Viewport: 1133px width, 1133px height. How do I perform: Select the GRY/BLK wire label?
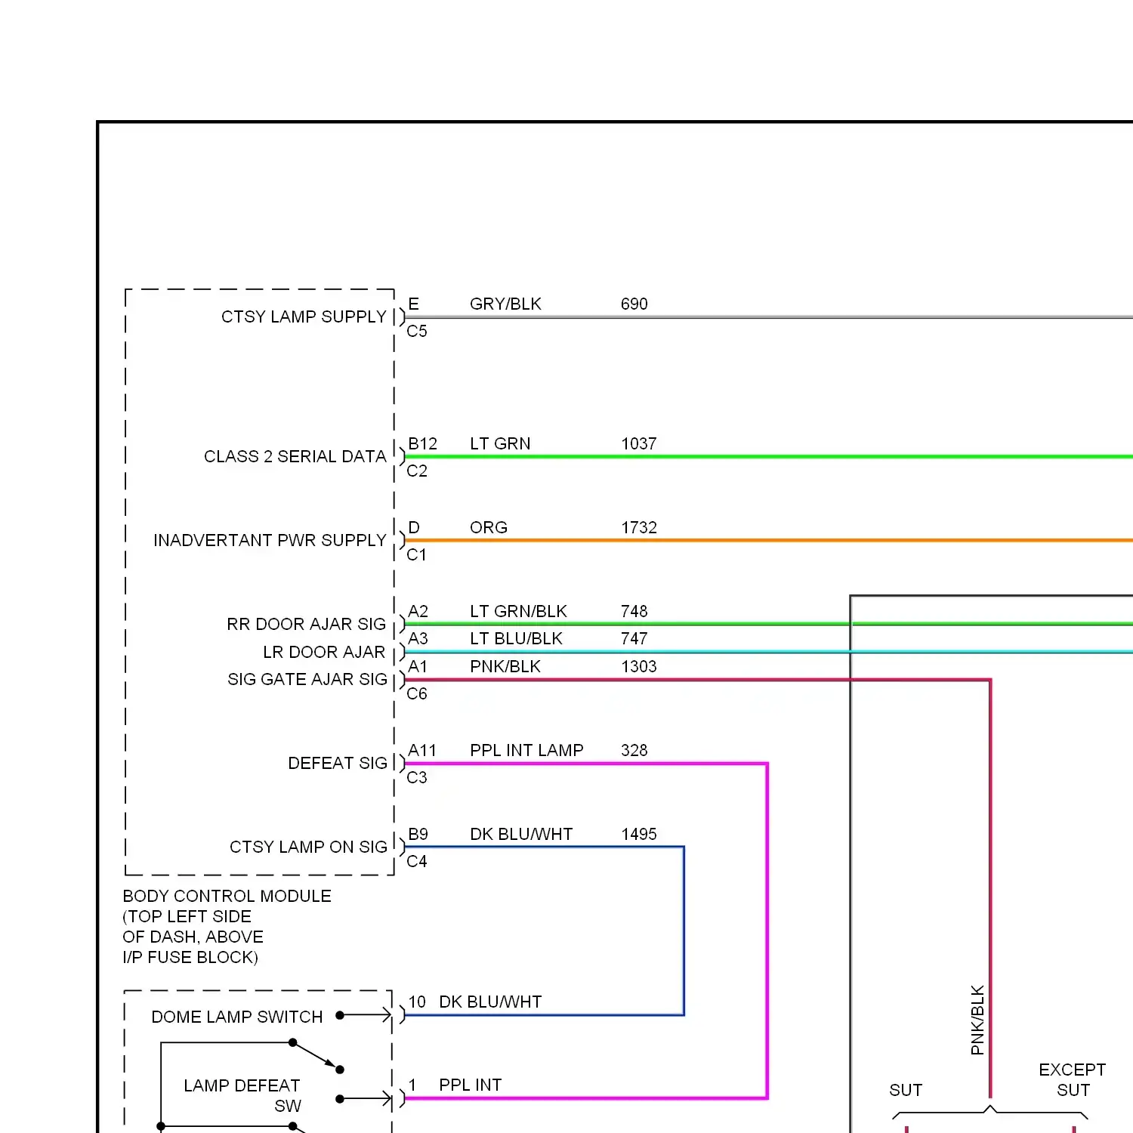point(505,304)
